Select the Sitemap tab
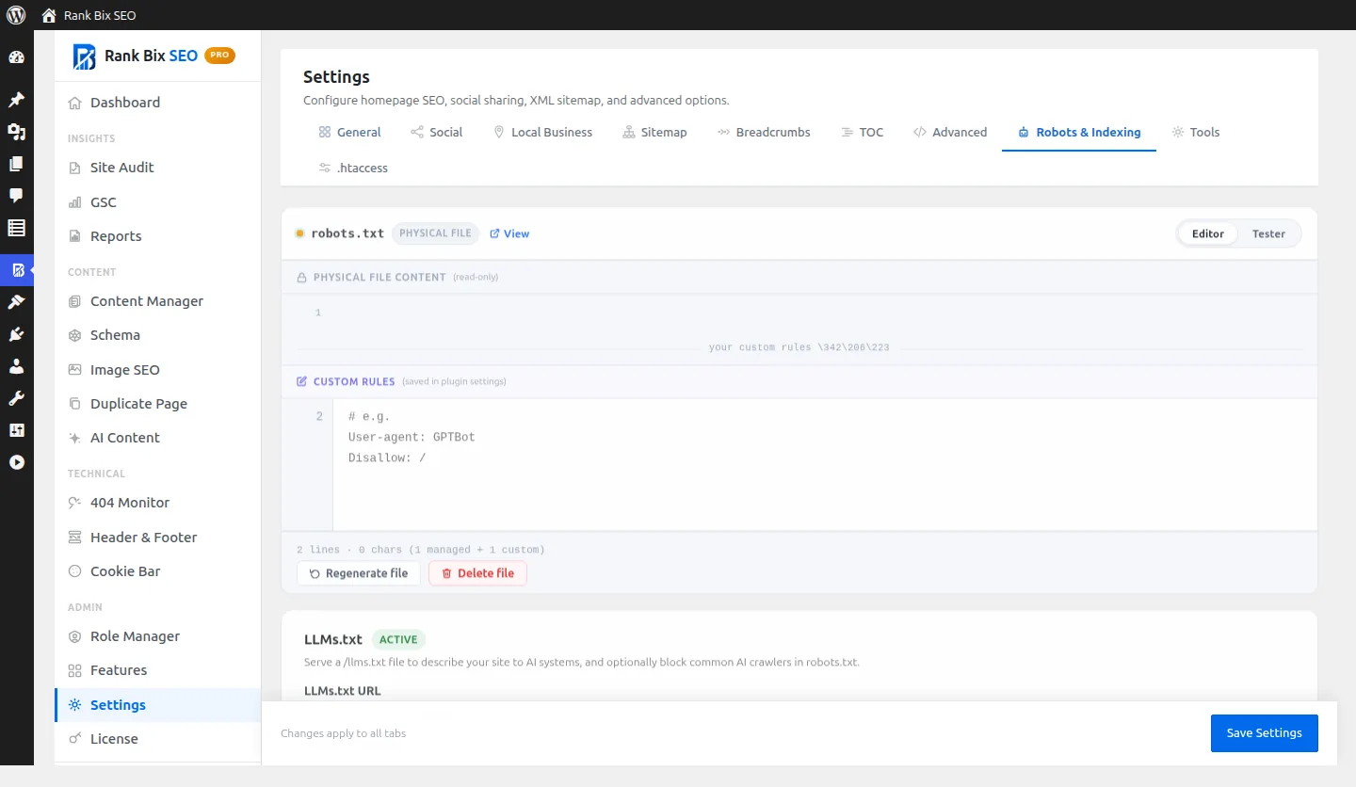Screen dimensions: 1356x787 coord(654,133)
